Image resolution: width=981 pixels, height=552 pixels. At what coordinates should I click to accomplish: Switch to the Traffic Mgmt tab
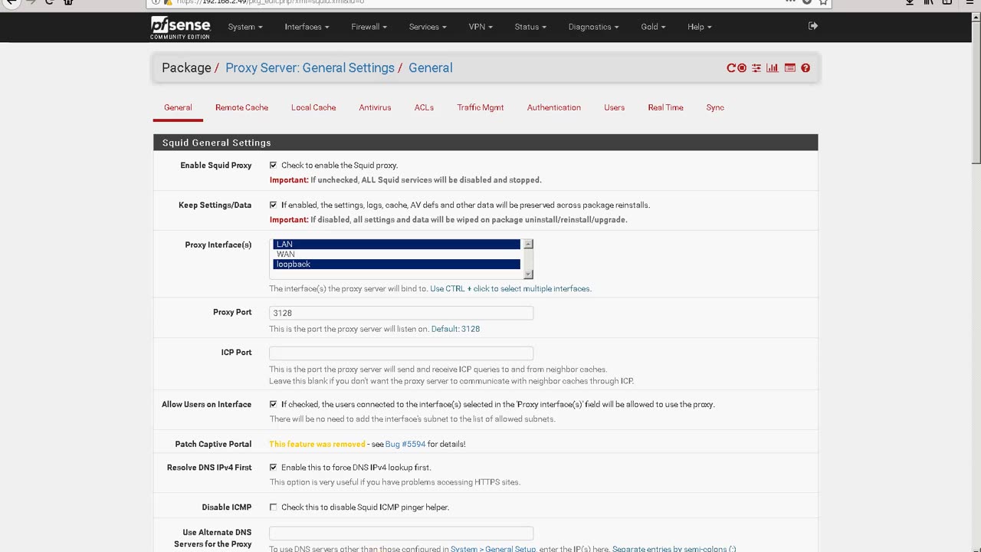pyautogui.click(x=481, y=107)
